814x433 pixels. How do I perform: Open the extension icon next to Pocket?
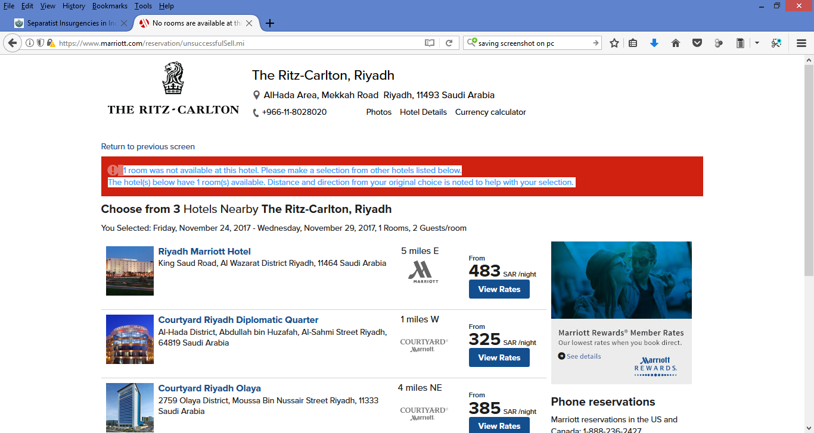[718, 43]
